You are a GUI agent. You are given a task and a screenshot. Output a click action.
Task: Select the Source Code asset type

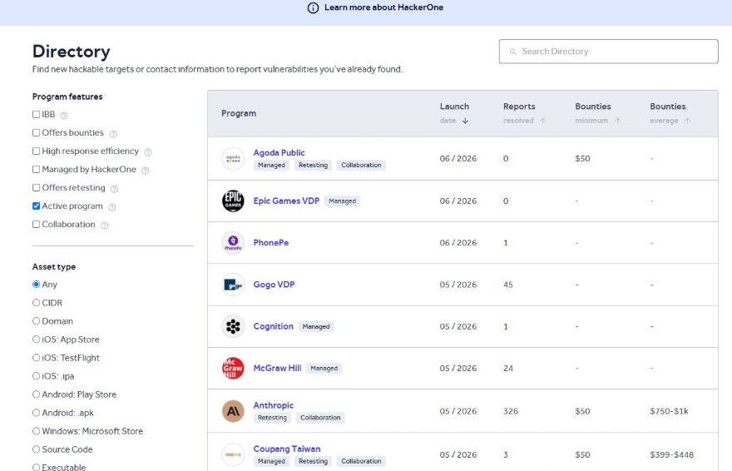(36, 449)
